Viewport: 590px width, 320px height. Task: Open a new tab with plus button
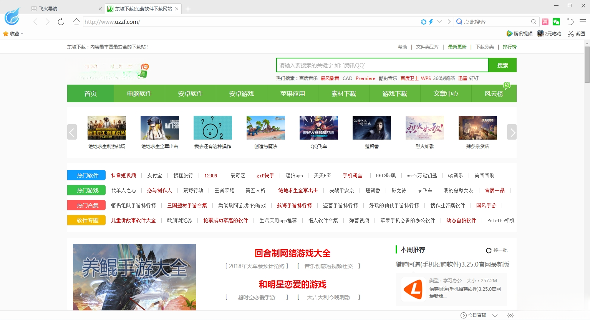tap(188, 9)
